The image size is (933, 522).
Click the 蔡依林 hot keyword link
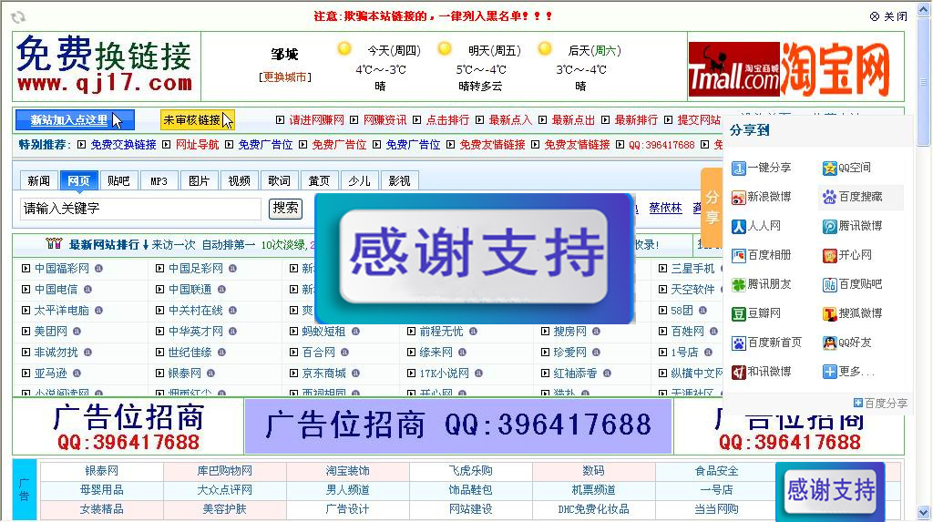pos(665,208)
